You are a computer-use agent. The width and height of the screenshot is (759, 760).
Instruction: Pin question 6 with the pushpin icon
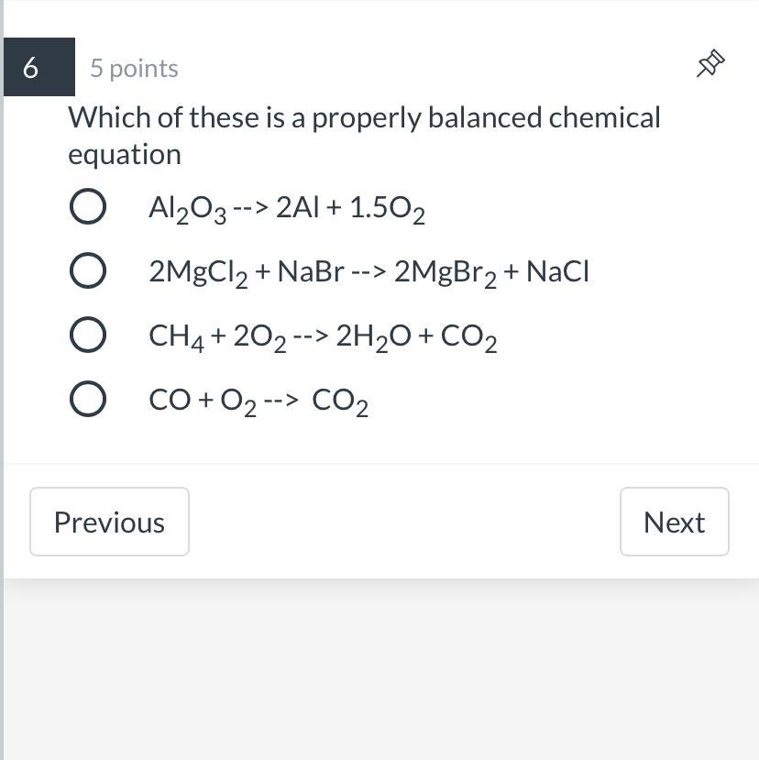(710, 64)
